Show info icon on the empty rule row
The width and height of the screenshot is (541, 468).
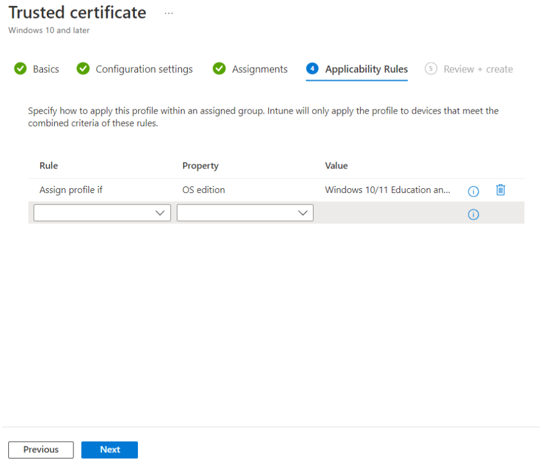473,215
